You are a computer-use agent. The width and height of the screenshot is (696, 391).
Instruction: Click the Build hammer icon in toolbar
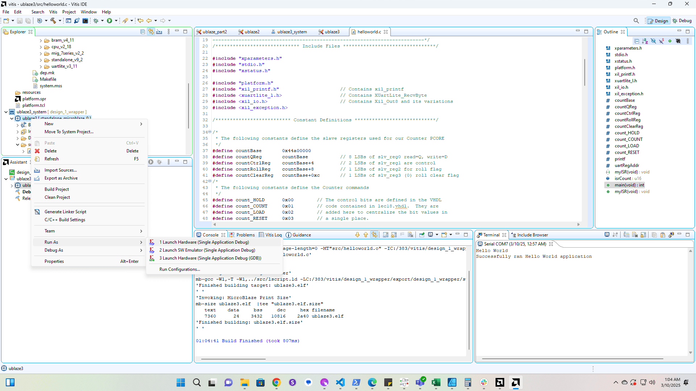53,21
